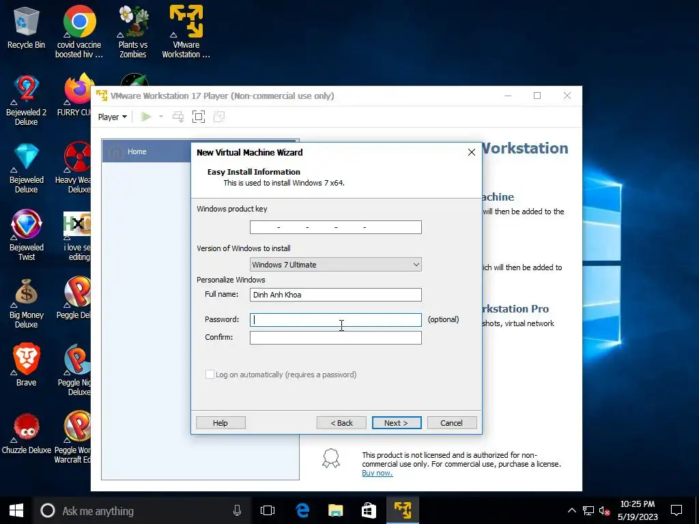
Task: Open the FURRY CU Firefox shortcut
Action: pyautogui.click(x=76, y=96)
